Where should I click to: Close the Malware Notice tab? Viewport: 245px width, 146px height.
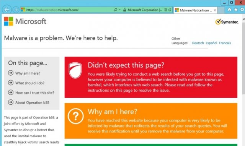[x=215, y=10]
